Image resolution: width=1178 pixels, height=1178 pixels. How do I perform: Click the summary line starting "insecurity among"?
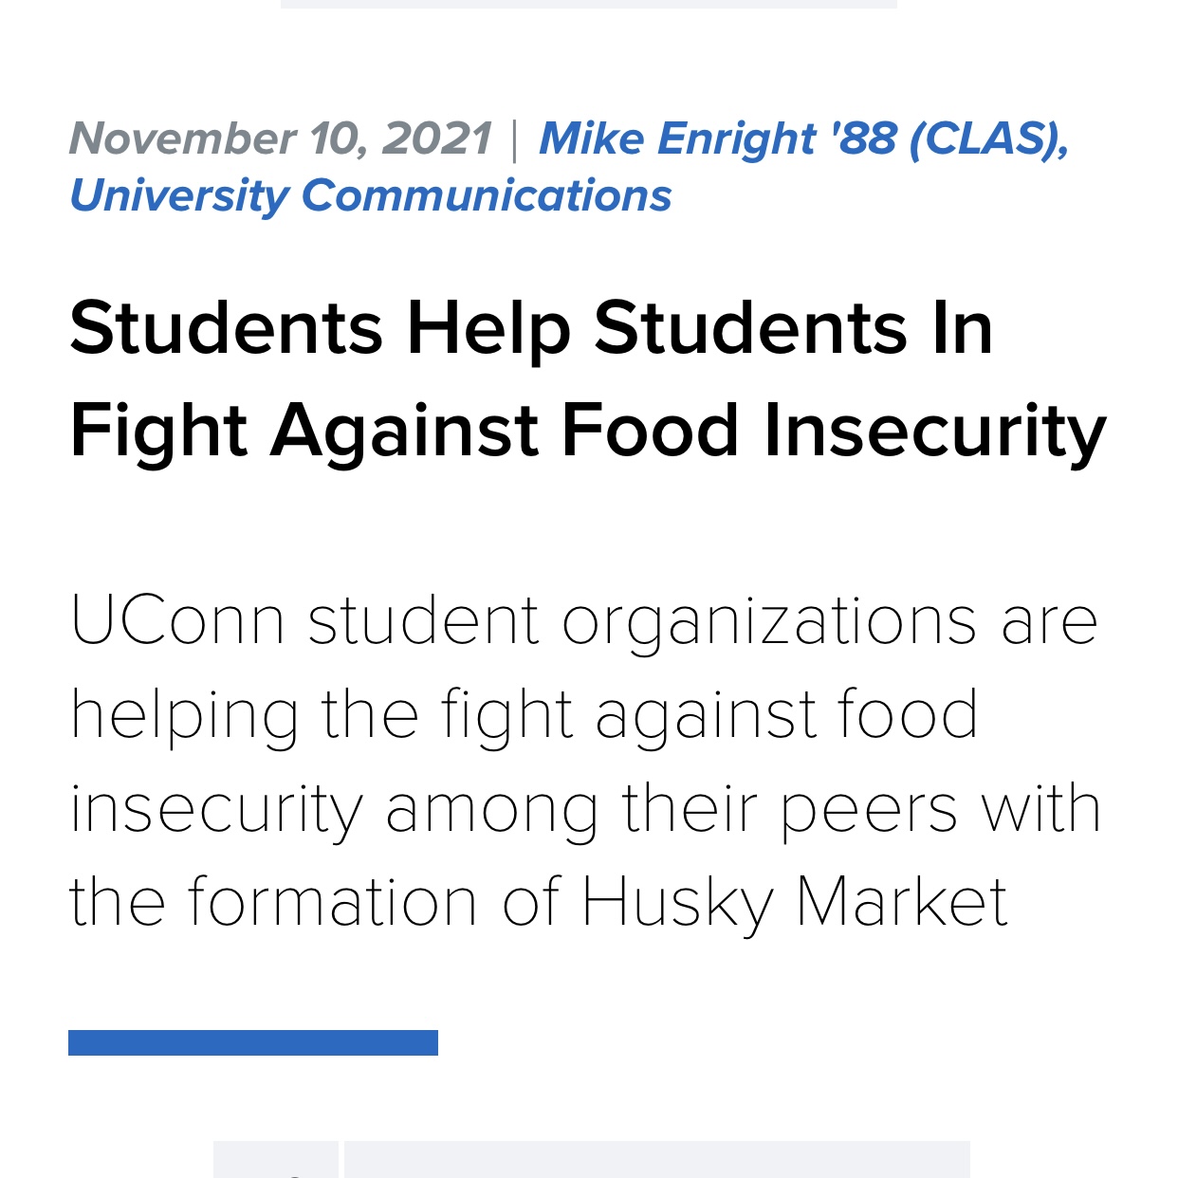tap(585, 810)
